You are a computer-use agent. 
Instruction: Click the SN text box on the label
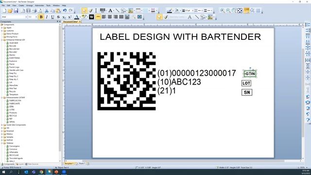[247, 92]
